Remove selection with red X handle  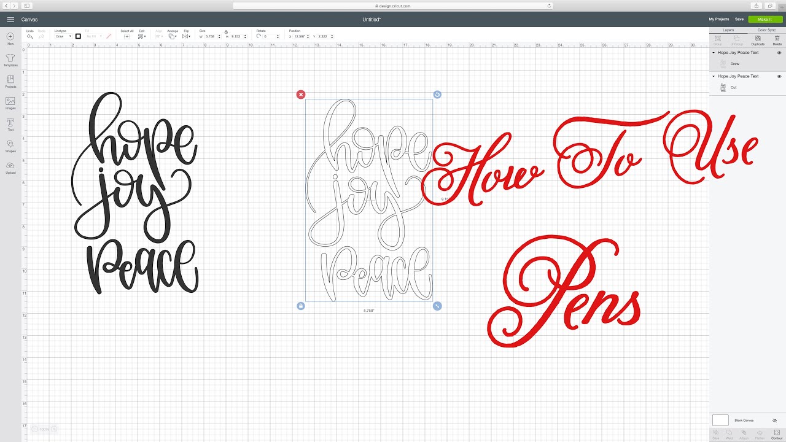[300, 95]
